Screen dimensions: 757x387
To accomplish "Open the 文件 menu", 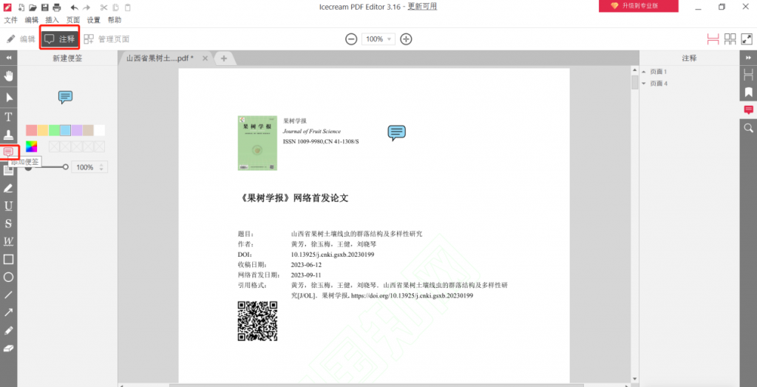I will [x=11, y=20].
